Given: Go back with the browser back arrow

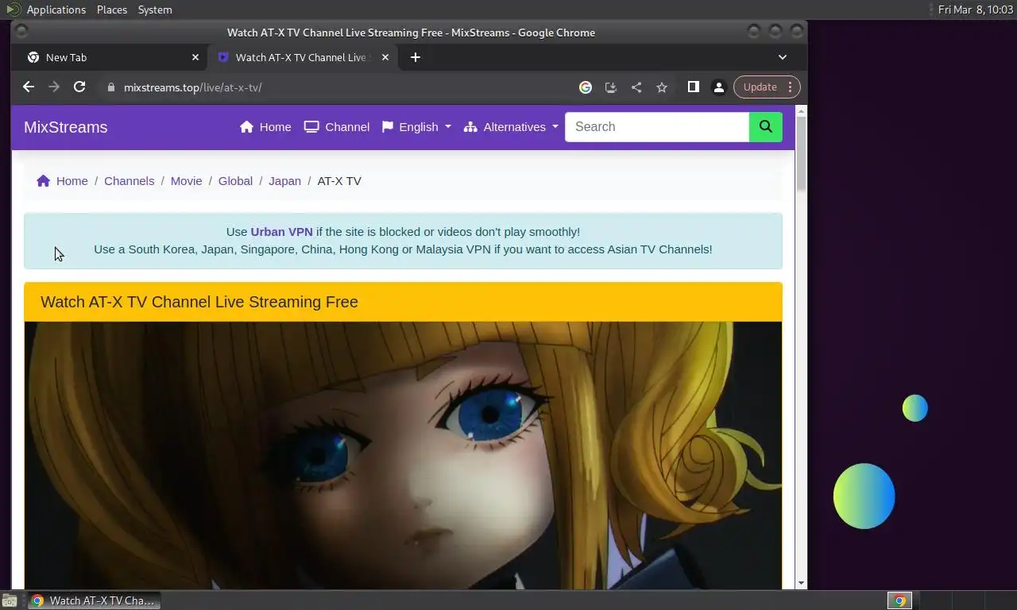Looking at the screenshot, I should coord(29,87).
